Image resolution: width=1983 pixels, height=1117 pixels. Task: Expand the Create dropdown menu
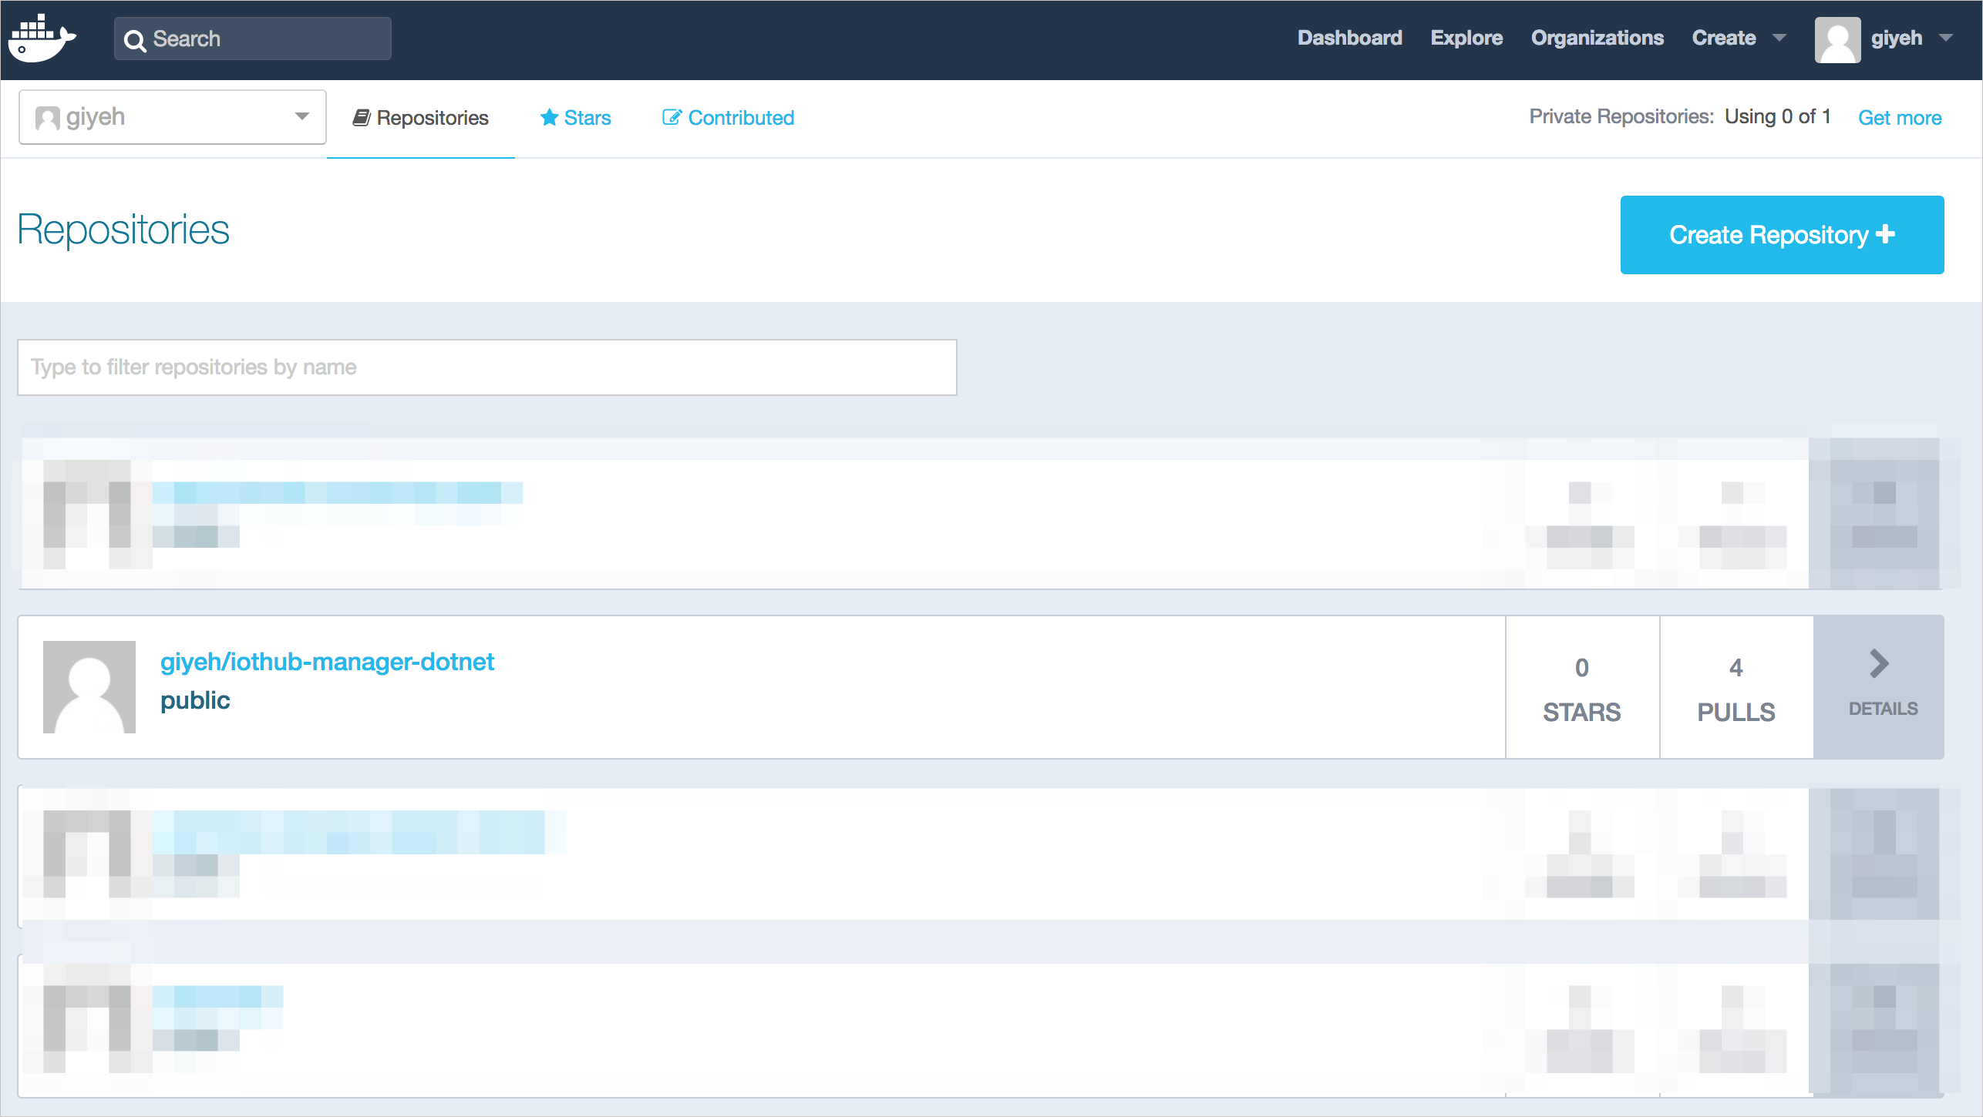pos(1739,38)
